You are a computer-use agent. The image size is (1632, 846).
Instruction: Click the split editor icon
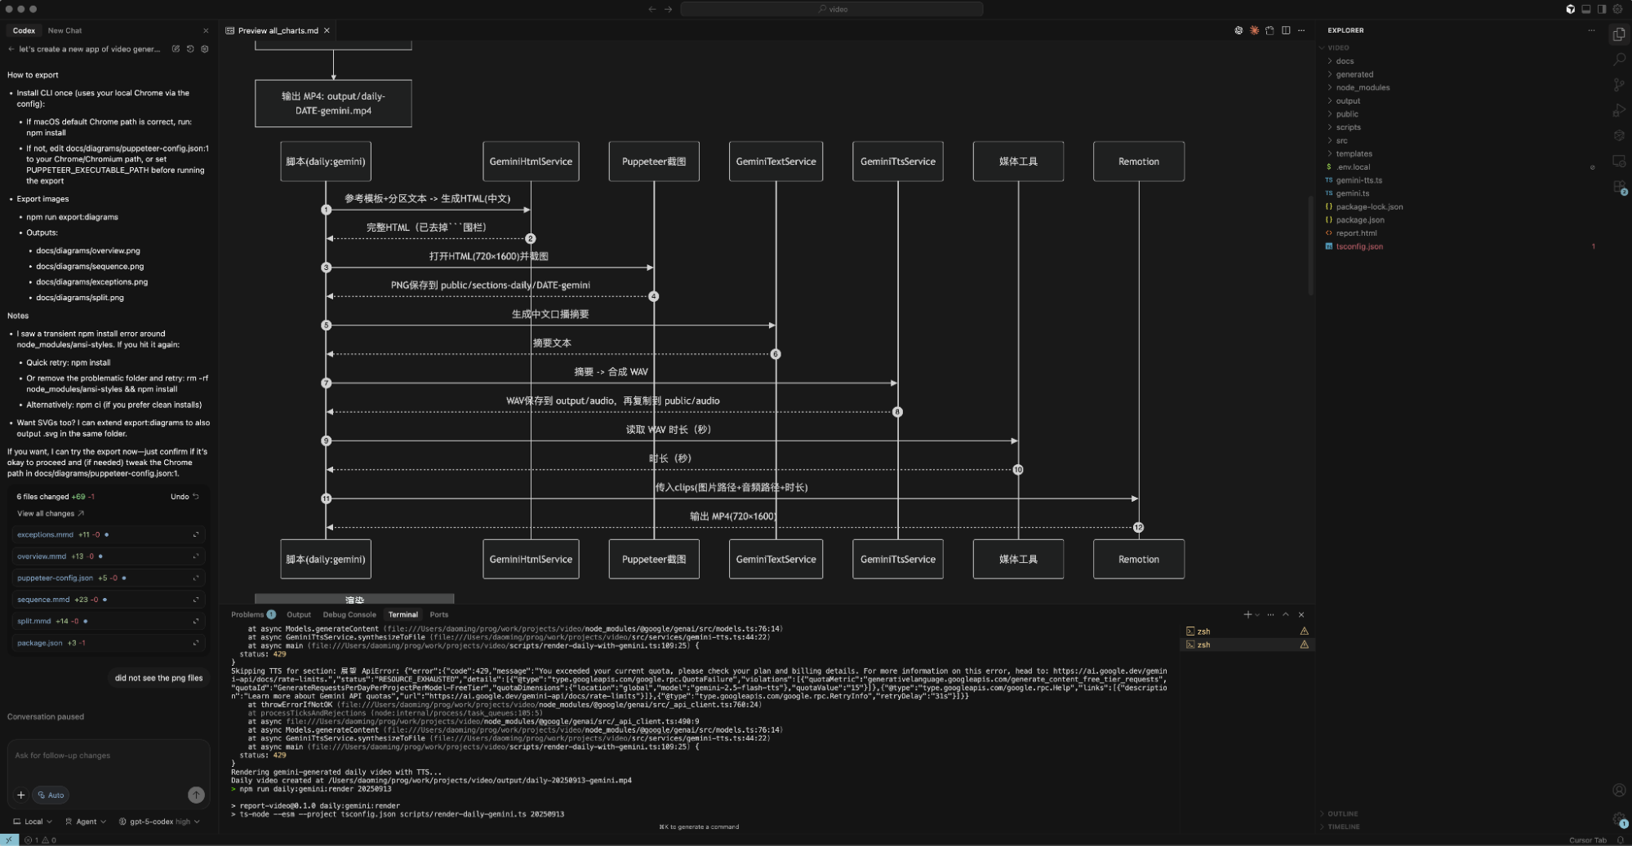(1286, 30)
